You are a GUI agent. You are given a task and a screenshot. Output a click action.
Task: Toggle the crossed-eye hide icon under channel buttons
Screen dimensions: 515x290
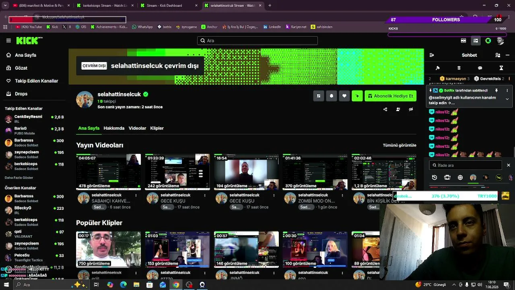pyautogui.click(x=411, y=109)
